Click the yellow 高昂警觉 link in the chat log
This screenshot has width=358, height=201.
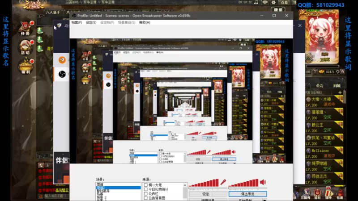coord(62,190)
